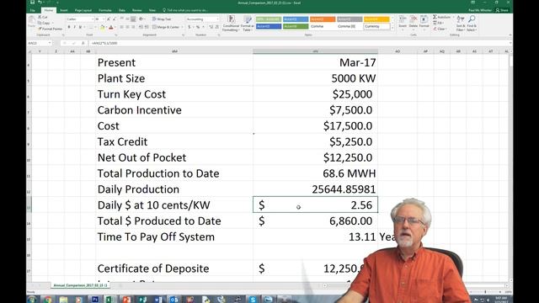
Task: Click the Save icon in title bar
Action: (x=32, y=3)
